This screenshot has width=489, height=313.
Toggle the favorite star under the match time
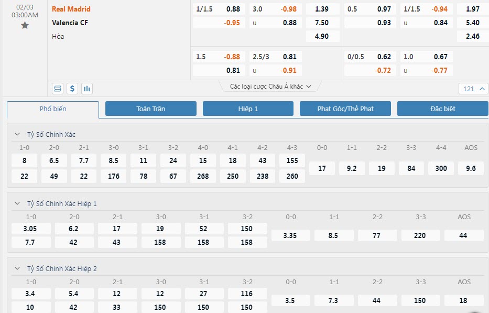pyautogui.click(x=24, y=25)
